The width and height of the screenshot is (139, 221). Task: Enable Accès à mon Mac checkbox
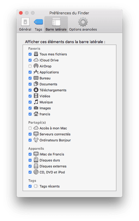(x=30, y=128)
